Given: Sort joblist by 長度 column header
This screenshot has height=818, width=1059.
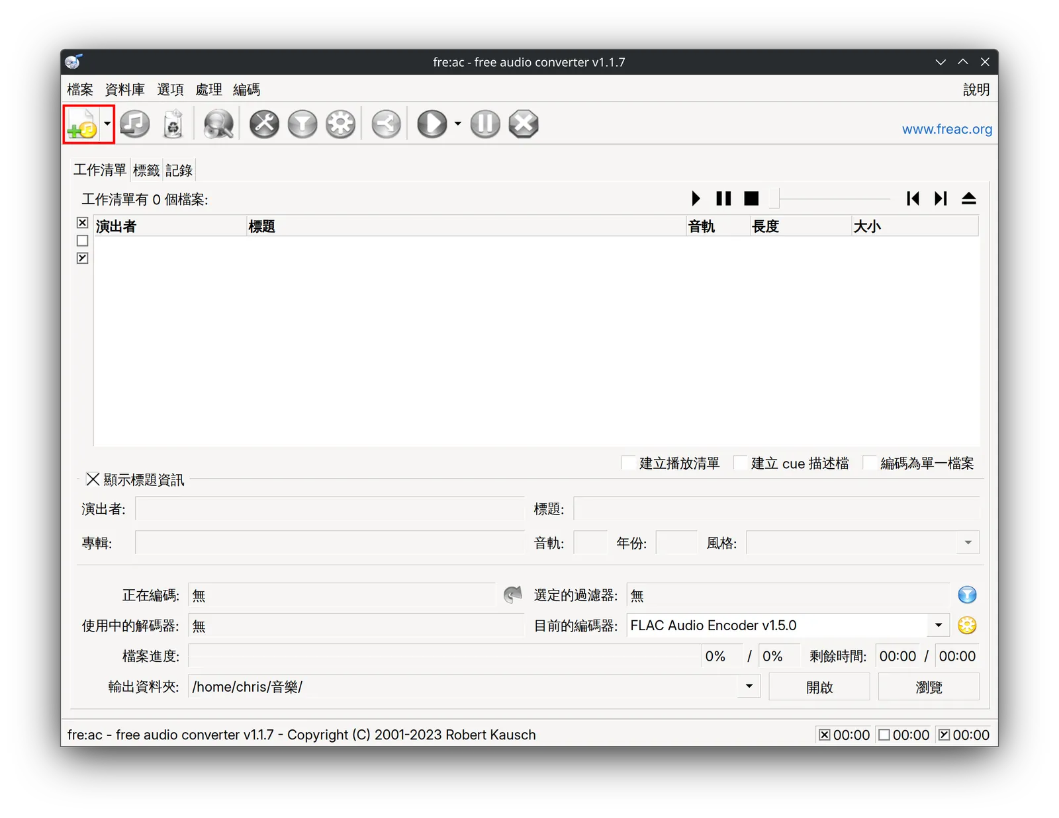Looking at the screenshot, I should [800, 226].
